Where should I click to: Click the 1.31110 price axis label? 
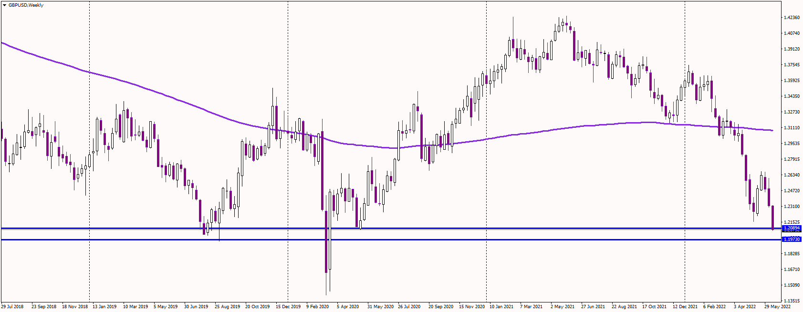[x=792, y=128]
